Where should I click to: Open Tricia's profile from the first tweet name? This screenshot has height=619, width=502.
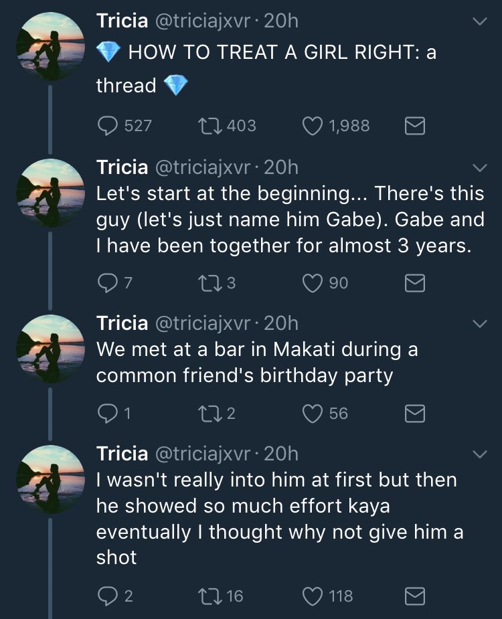click(x=122, y=21)
